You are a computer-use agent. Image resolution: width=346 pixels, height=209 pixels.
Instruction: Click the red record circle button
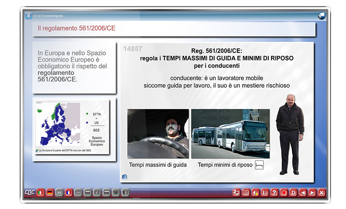(x=284, y=193)
